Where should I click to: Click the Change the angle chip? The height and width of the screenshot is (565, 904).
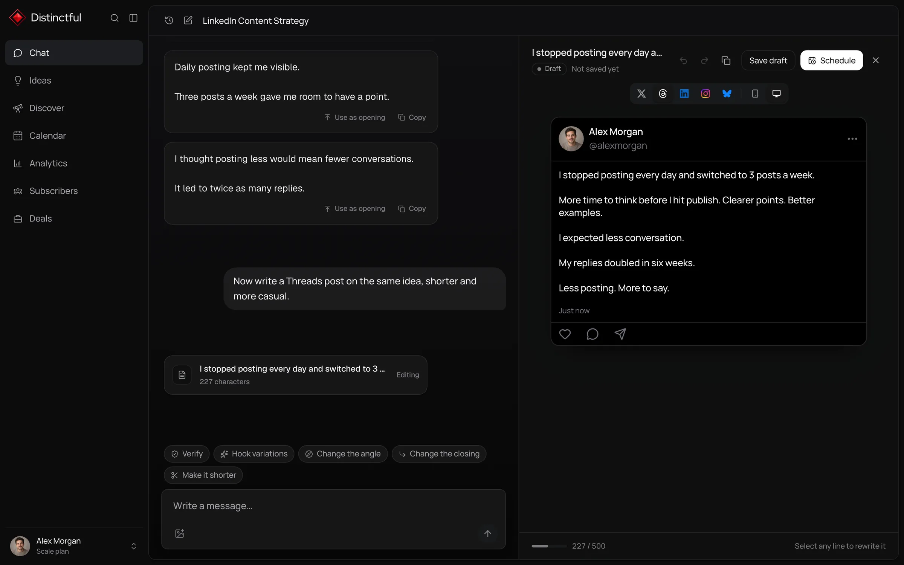343,454
